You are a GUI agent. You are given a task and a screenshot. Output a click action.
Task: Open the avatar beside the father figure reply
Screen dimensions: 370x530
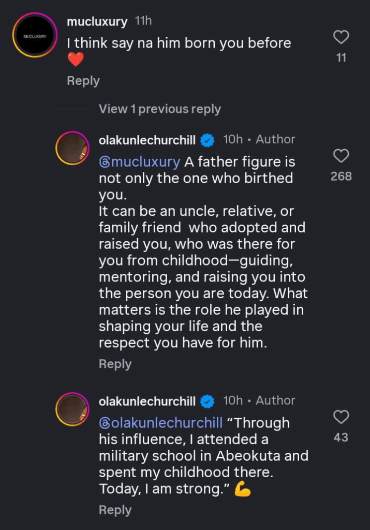72,149
